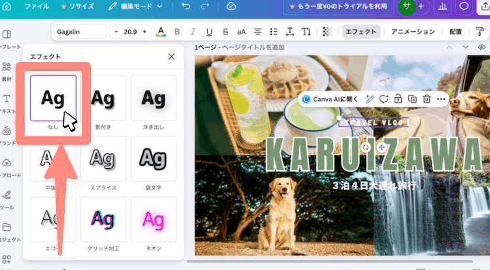Delete selected element with trash icon

tap(427, 99)
